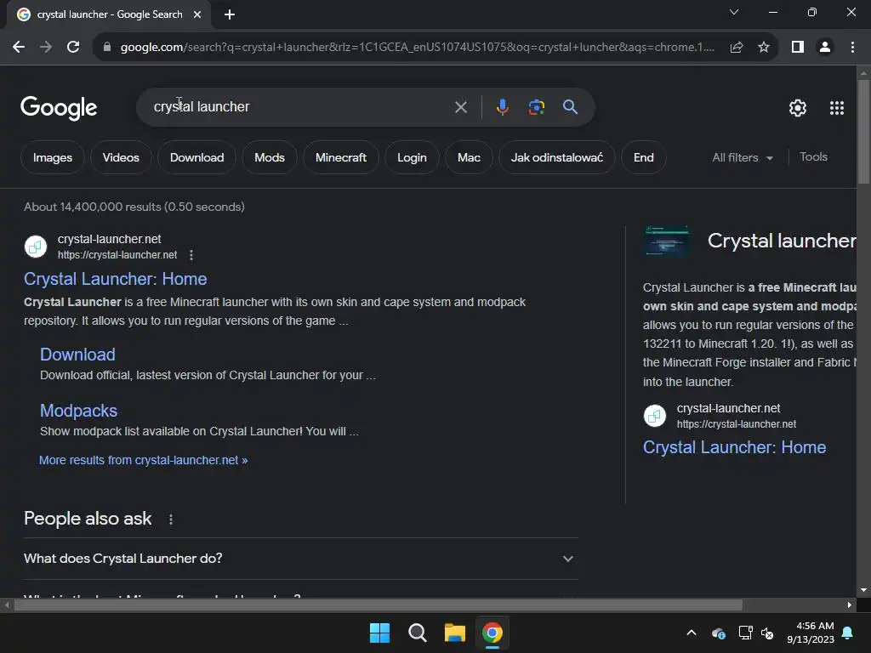Open Crystal Launcher: Home first result link
This screenshot has height=653, width=871.
(115, 279)
